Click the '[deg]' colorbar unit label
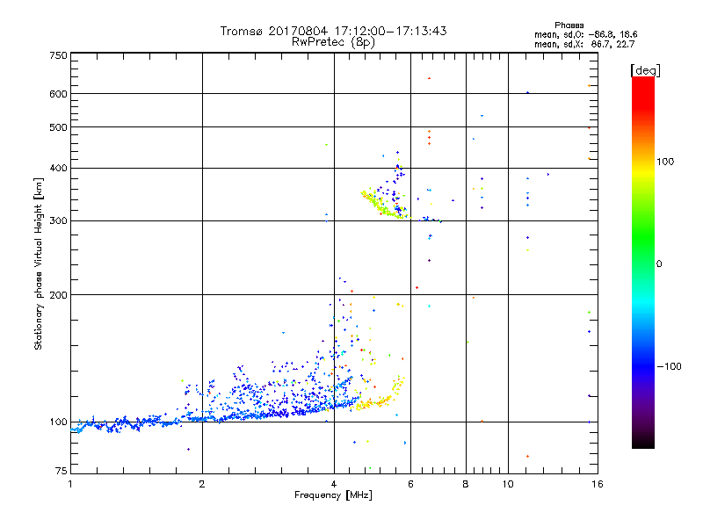Image resolution: width=703 pixels, height=527 pixels. tap(645, 70)
